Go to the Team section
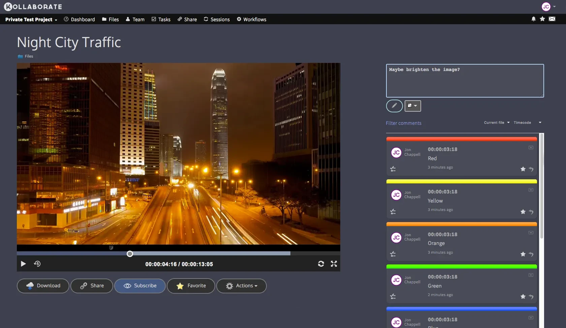Image resolution: width=566 pixels, height=328 pixels. click(135, 19)
